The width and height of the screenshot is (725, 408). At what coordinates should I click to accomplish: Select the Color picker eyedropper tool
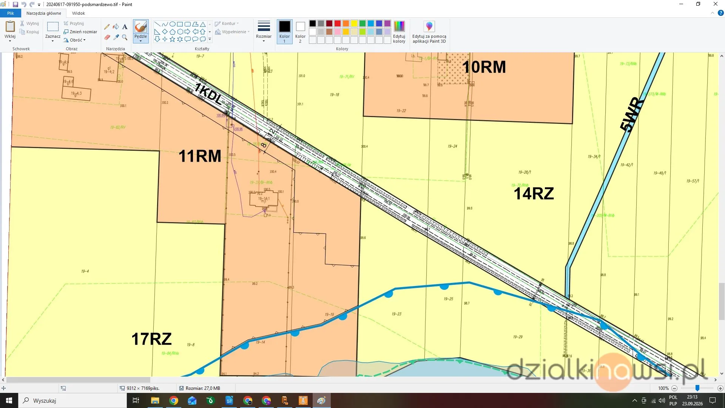(x=116, y=37)
